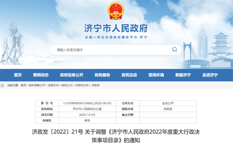Click the 政府信息公开 breadcrumb link
The image size is (233, 144).
click(37, 85)
